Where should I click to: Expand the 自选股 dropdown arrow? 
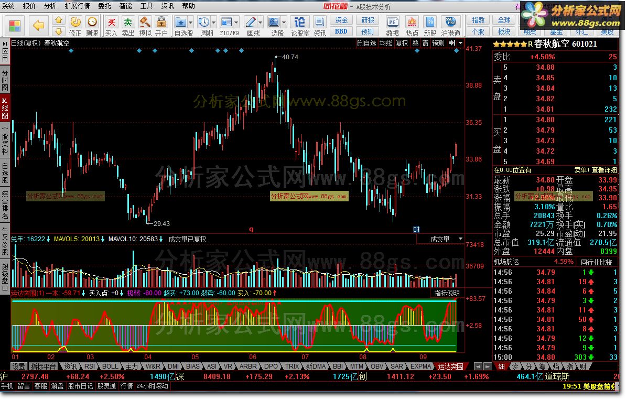click(190, 23)
